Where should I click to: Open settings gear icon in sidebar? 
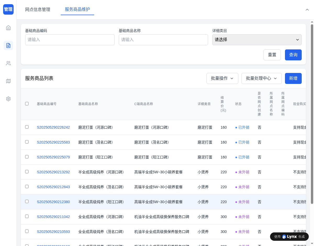[8, 99]
